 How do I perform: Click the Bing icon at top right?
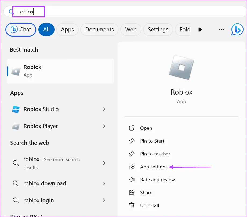point(237,30)
